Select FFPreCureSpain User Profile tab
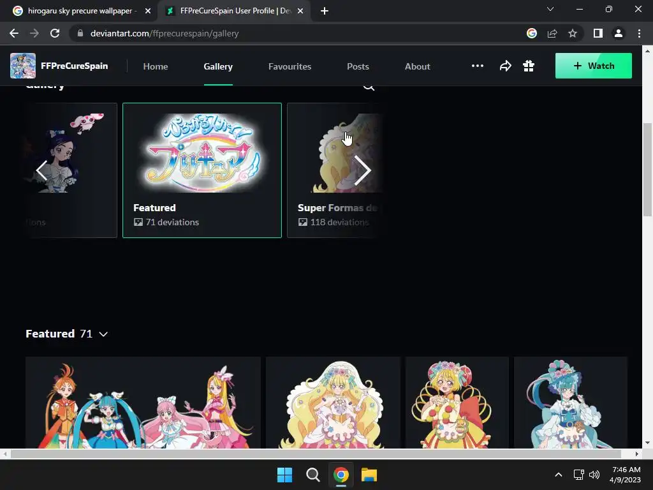This screenshot has height=490, width=653. [235, 11]
